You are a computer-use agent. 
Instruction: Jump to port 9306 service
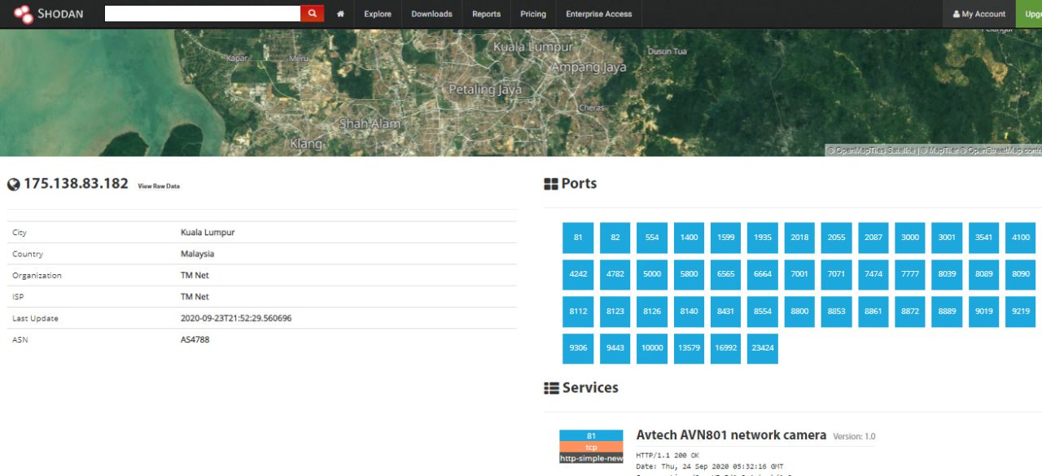(578, 348)
